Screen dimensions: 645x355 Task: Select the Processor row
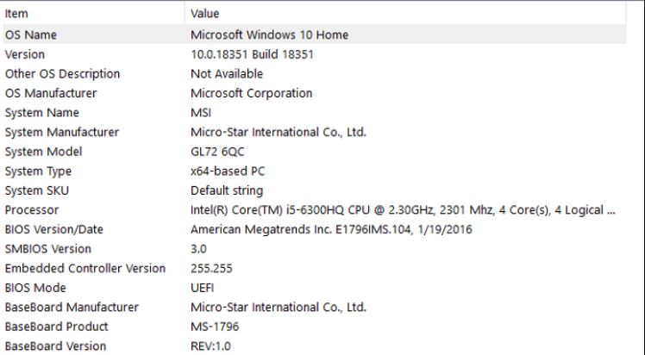[315, 210]
